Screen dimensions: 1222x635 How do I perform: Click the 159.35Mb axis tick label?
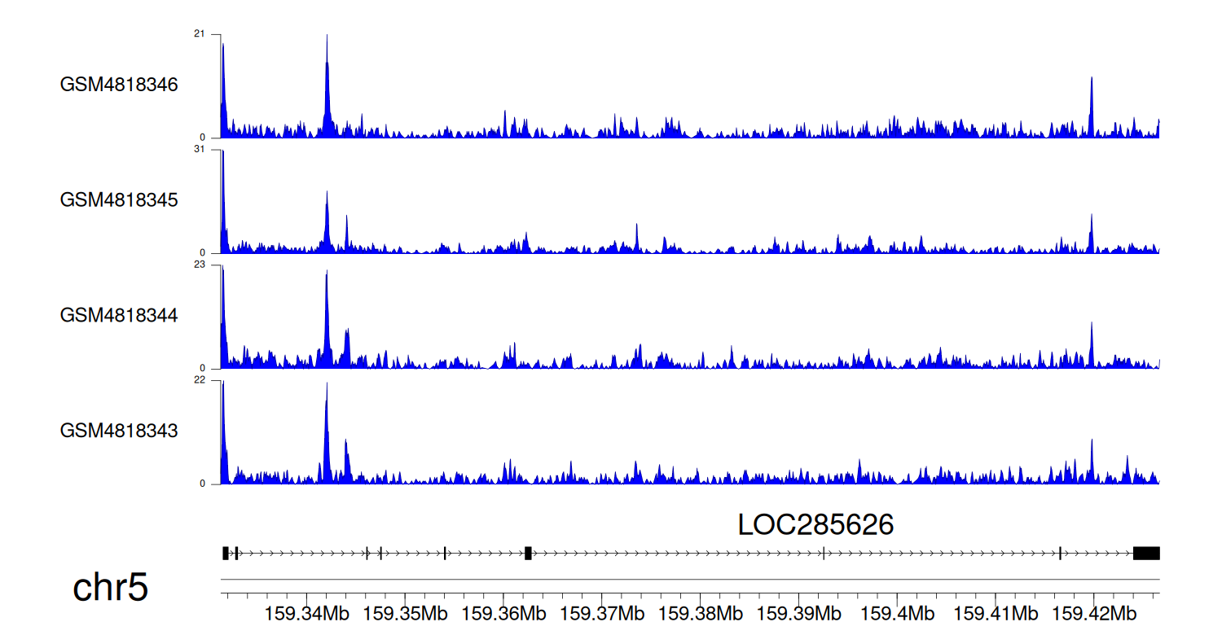[406, 613]
